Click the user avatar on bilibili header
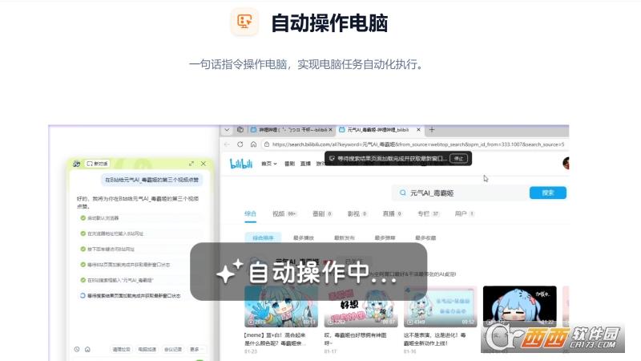This screenshot has height=361, width=641. point(566,164)
